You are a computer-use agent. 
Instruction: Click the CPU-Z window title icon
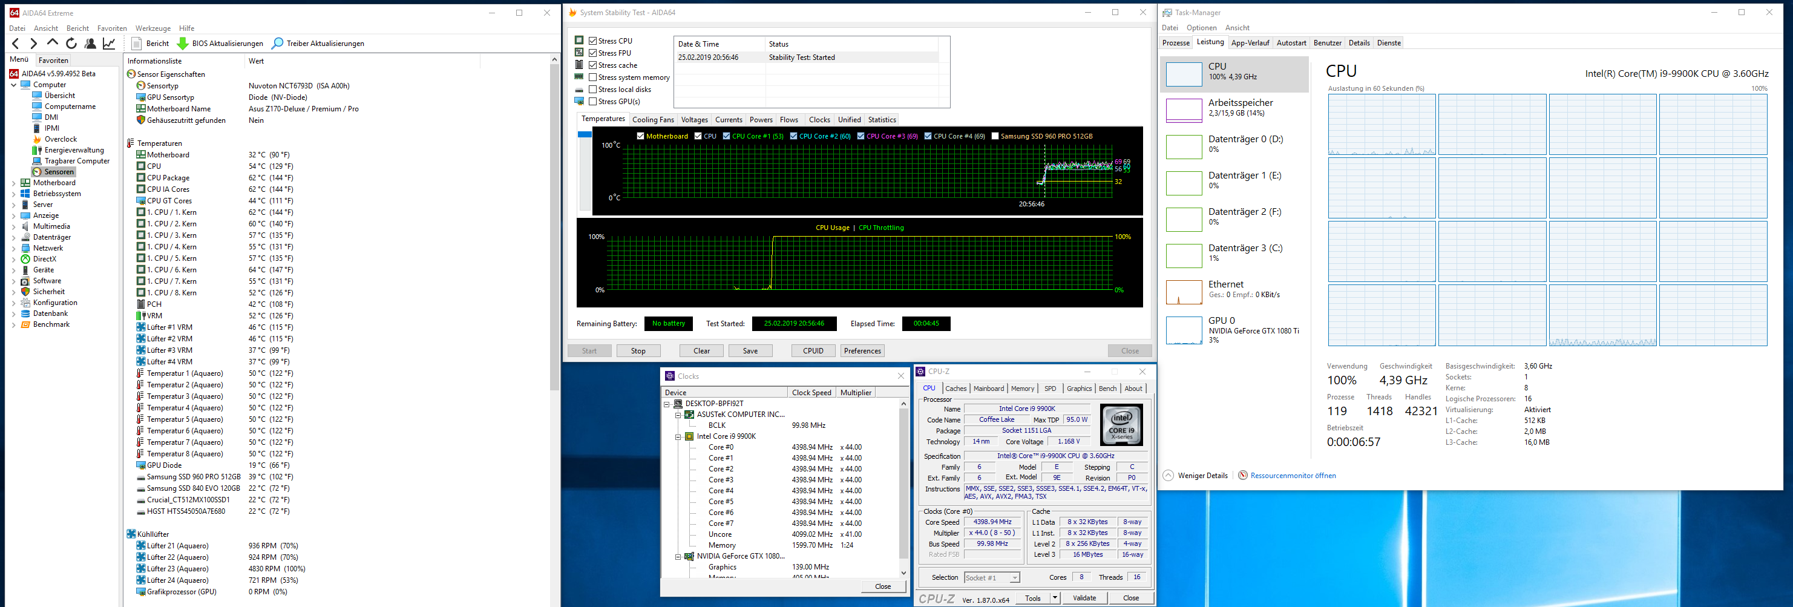click(921, 371)
